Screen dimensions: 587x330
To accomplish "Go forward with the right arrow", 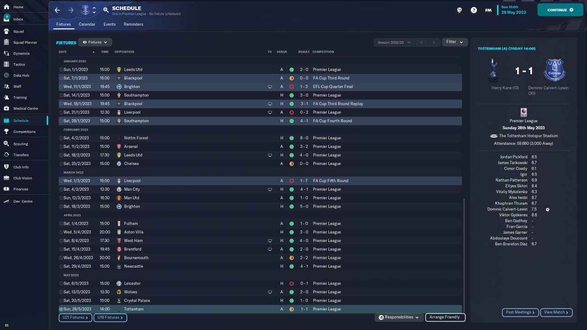I will [71, 10].
